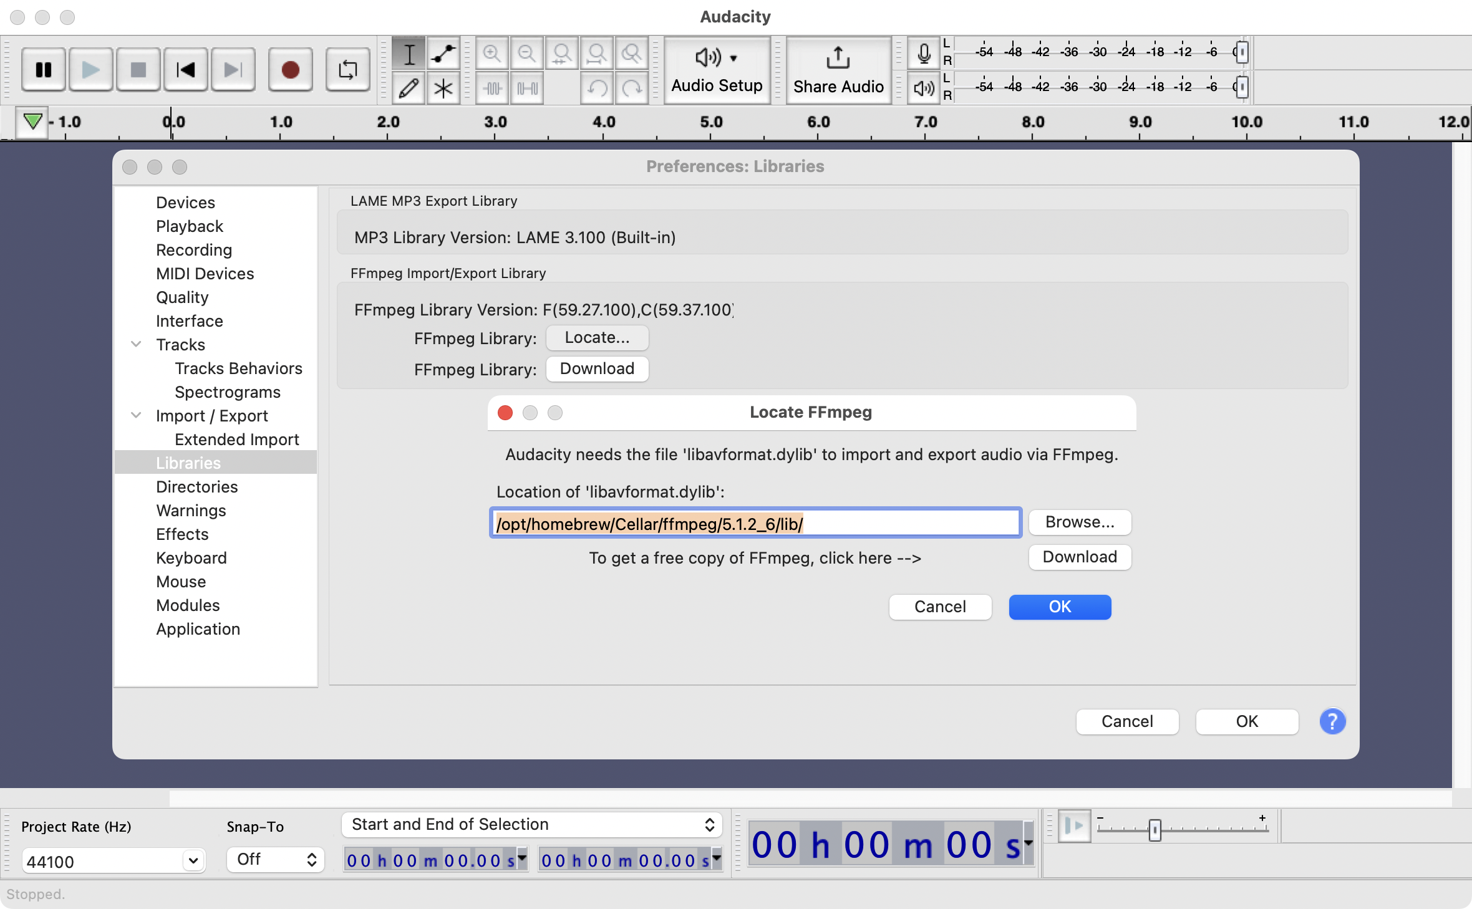Screen dimensions: 1472x909
Task: Open the Snap-To dropdown
Action: coord(274,859)
